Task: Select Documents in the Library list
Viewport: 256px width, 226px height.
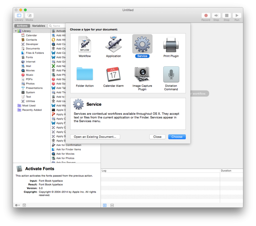Action: tap(33, 49)
